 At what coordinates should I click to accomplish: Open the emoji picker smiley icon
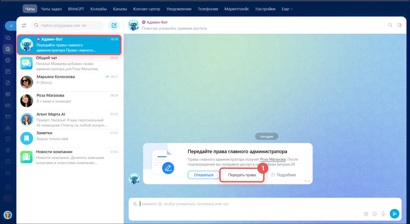click(375, 214)
